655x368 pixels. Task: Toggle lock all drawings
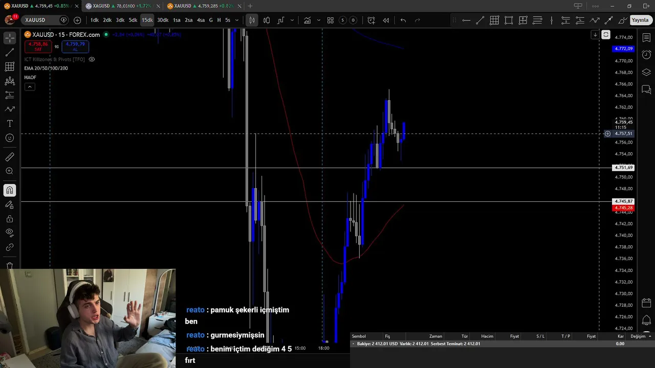tap(10, 219)
